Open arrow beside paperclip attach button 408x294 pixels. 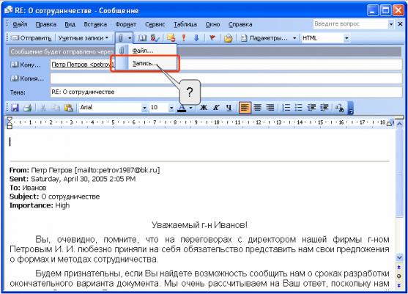[130, 38]
